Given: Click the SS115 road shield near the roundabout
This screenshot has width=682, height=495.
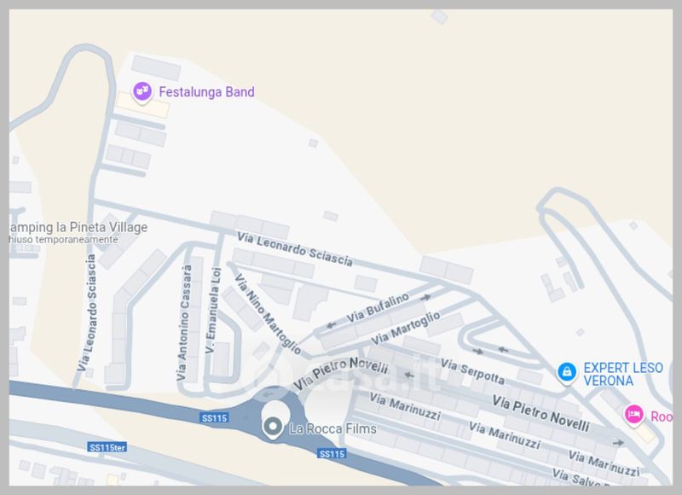Looking at the screenshot, I should (215, 418).
